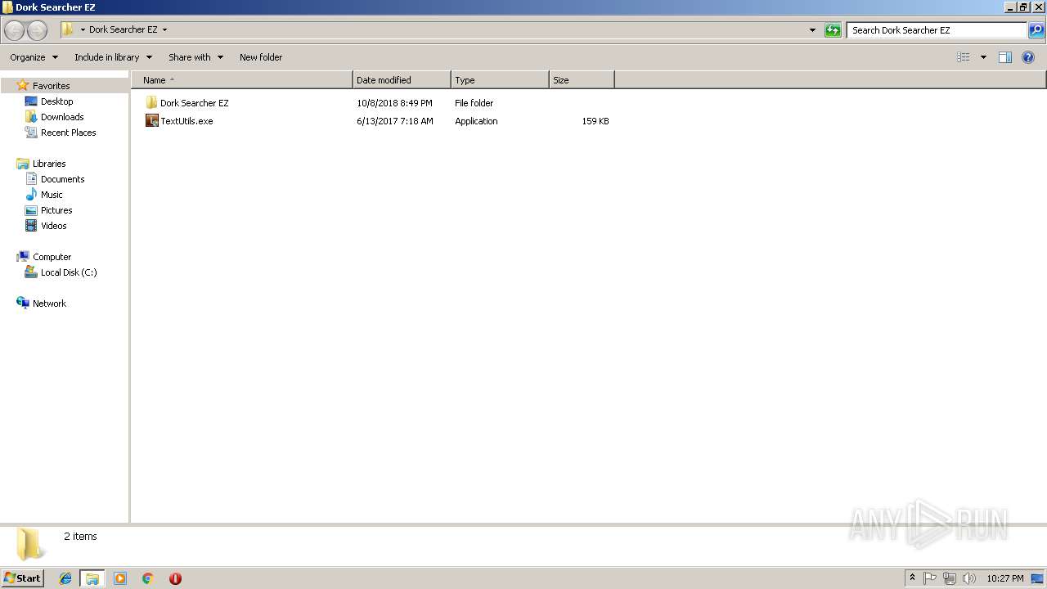This screenshot has height=589, width=1047.
Task: Open the Music library
Action: click(51, 195)
